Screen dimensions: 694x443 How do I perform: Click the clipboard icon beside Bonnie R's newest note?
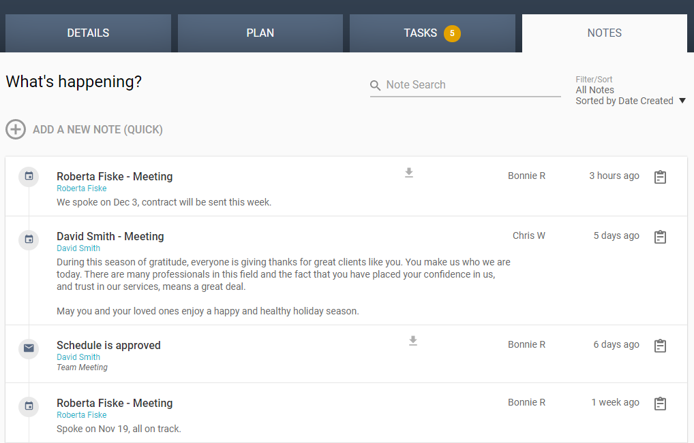coord(660,176)
